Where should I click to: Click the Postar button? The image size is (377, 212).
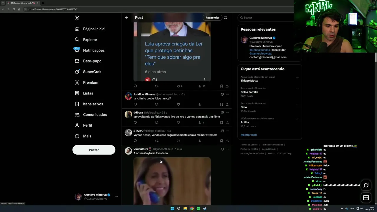[x=94, y=150]
